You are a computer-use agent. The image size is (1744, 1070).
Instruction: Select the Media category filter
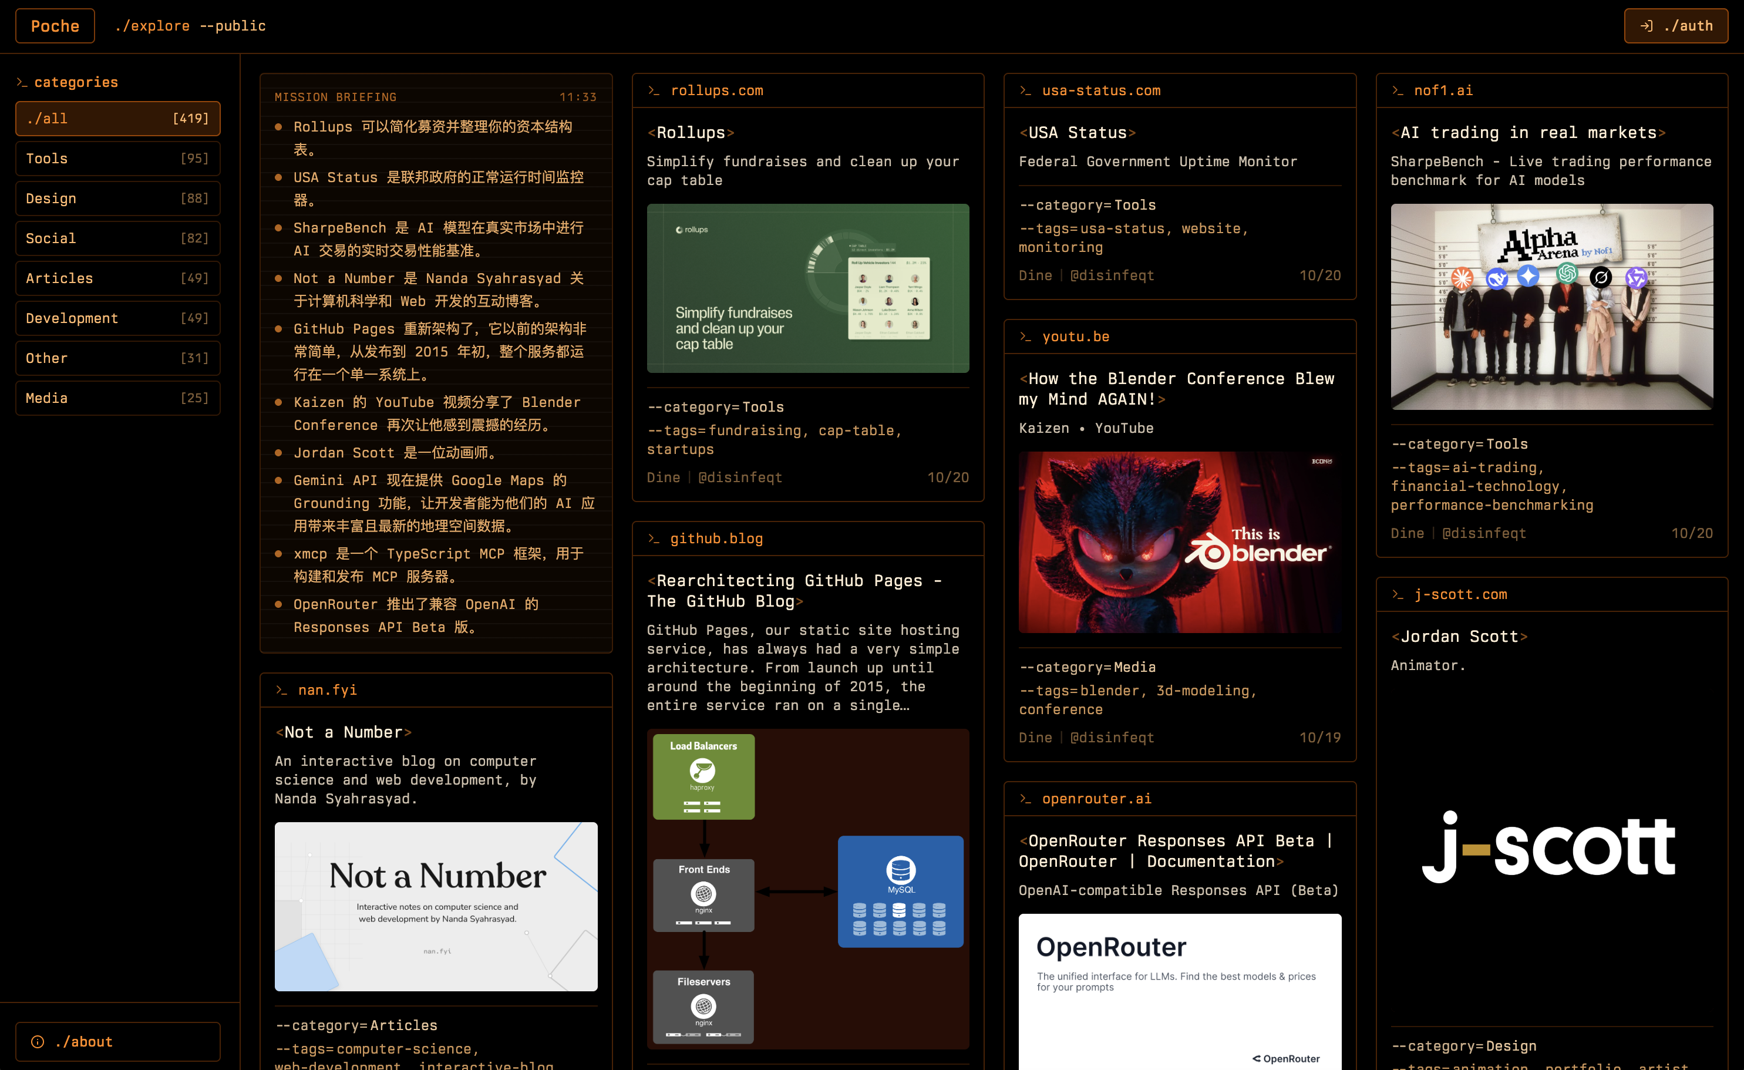[117, 398]
